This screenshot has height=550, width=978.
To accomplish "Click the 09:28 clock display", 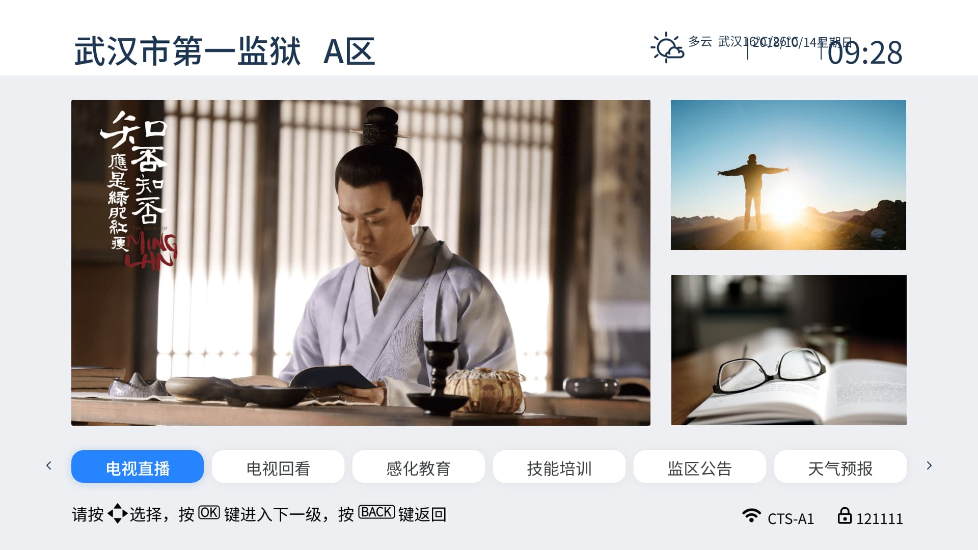I will pos(865,53).
